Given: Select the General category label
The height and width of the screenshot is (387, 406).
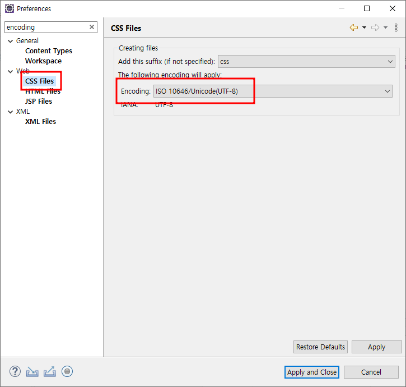Looking at the screenshot, I should point(27,41).
